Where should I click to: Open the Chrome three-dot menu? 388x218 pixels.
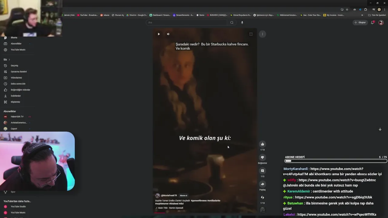384,9
